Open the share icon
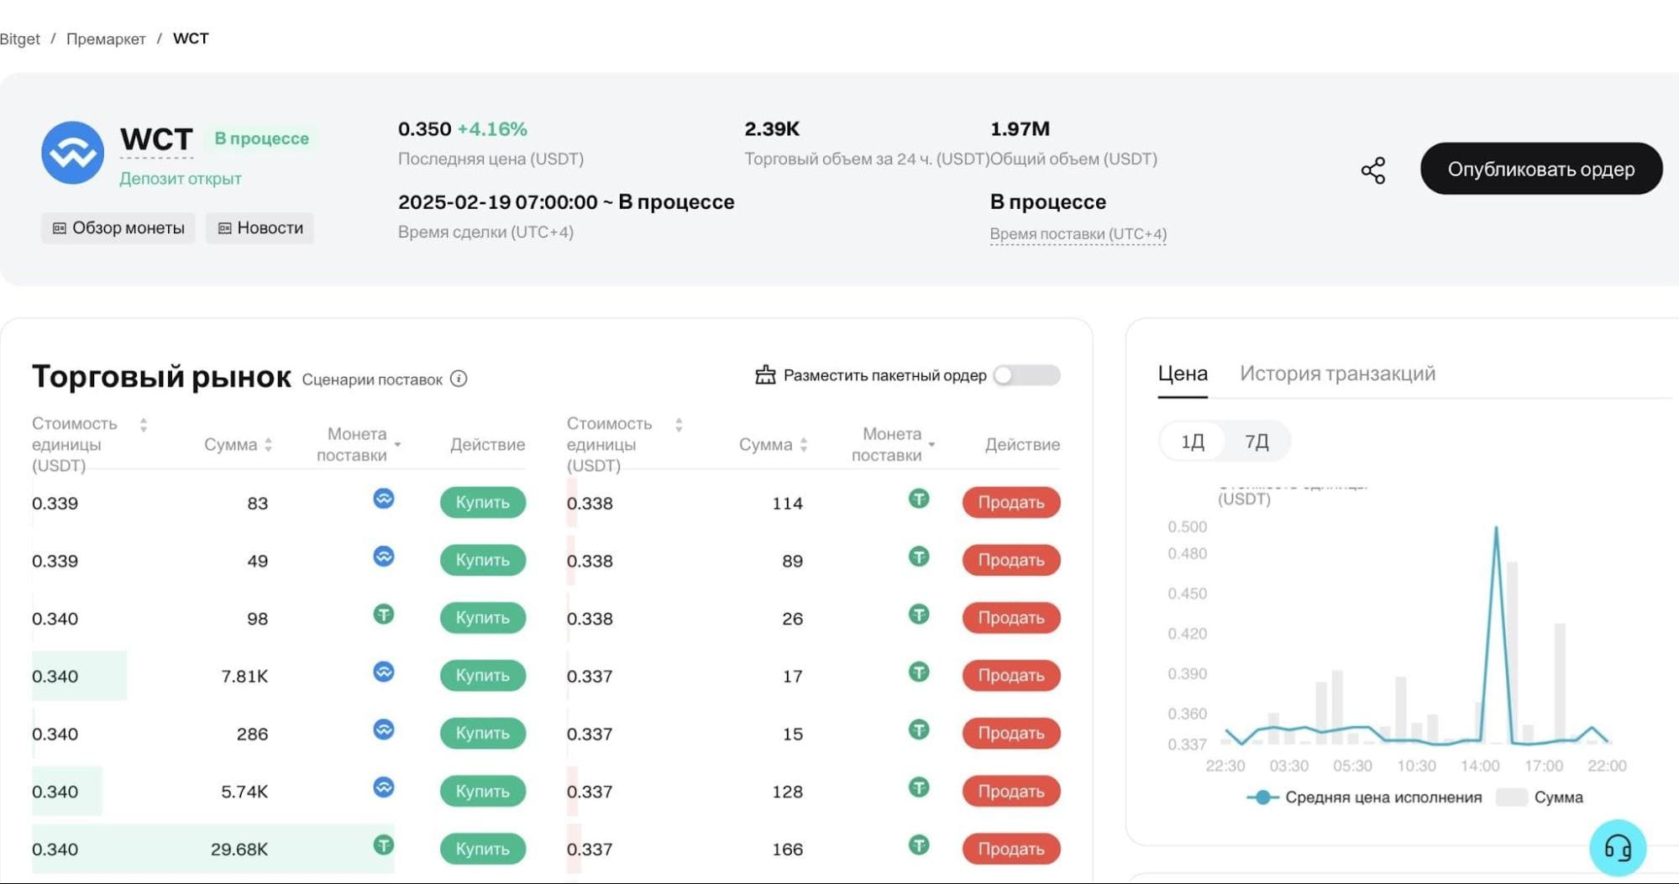The image size is (1679, 884). pyautogui.click(x=1373, y=170)
